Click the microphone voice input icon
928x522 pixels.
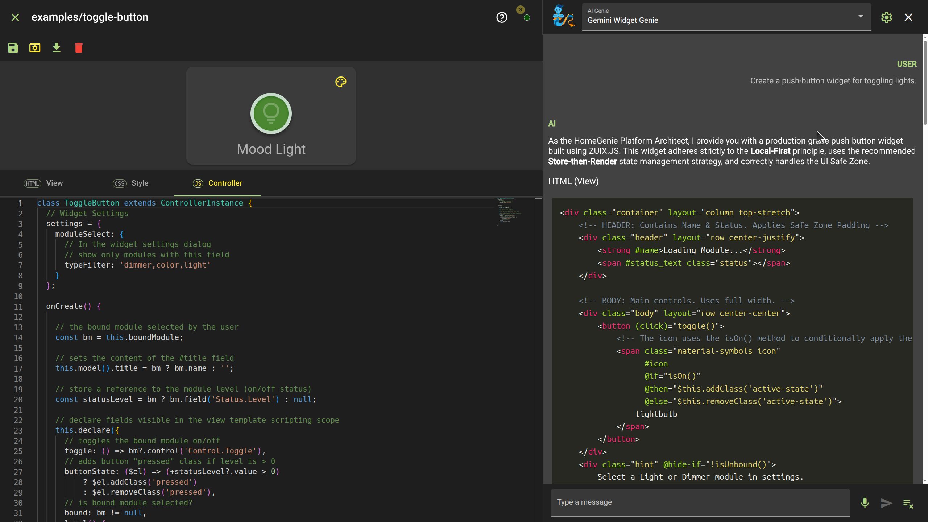tap(865, 503)
